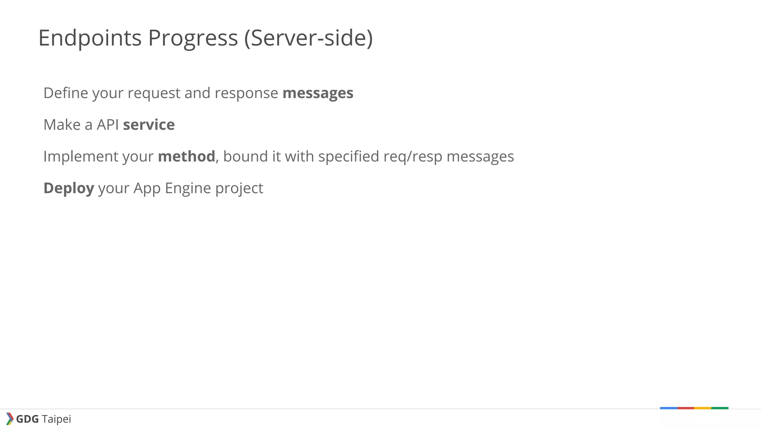Click the bold word Deploy
Image resolution: width=761 pixels, height=428 pixels.
click(x=69, y=188)
